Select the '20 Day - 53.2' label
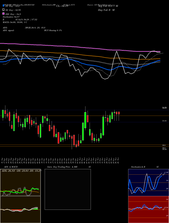 coord(13,6)
